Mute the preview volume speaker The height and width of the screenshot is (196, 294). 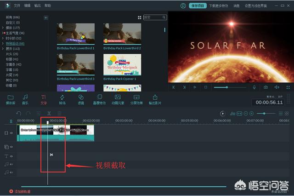coord(277,87)
